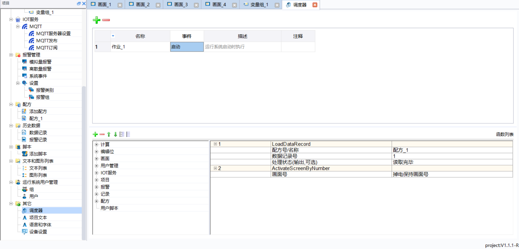Click 添加脚本 item
The height and width of the screenshot is (249, 519).
tap(38, 154)
